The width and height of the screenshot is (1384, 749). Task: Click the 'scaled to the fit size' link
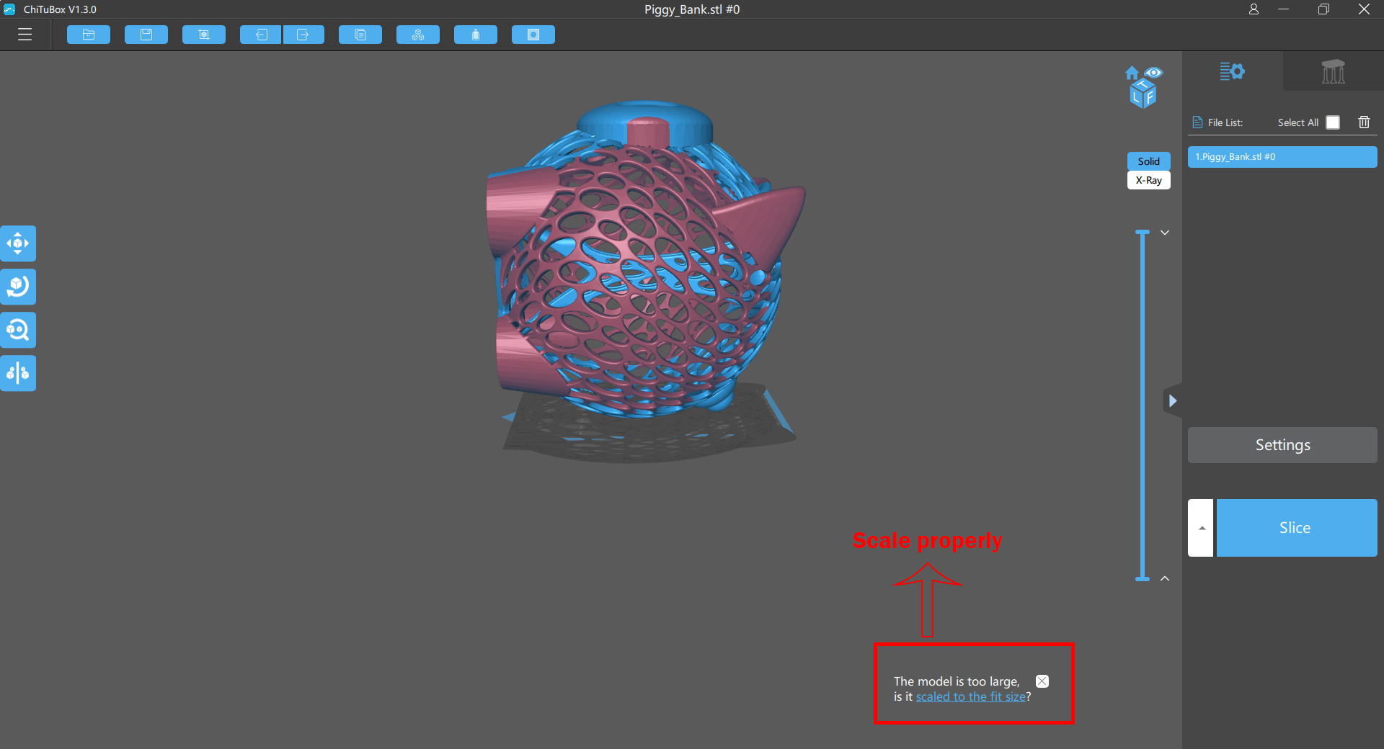(970, 696)
